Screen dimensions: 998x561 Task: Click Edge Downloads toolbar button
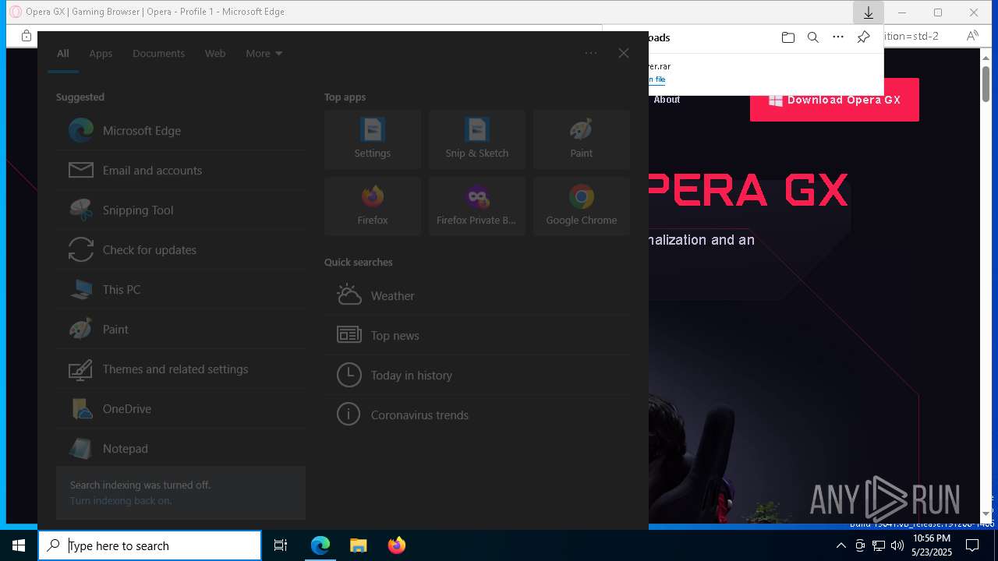[x=869, y=12]
